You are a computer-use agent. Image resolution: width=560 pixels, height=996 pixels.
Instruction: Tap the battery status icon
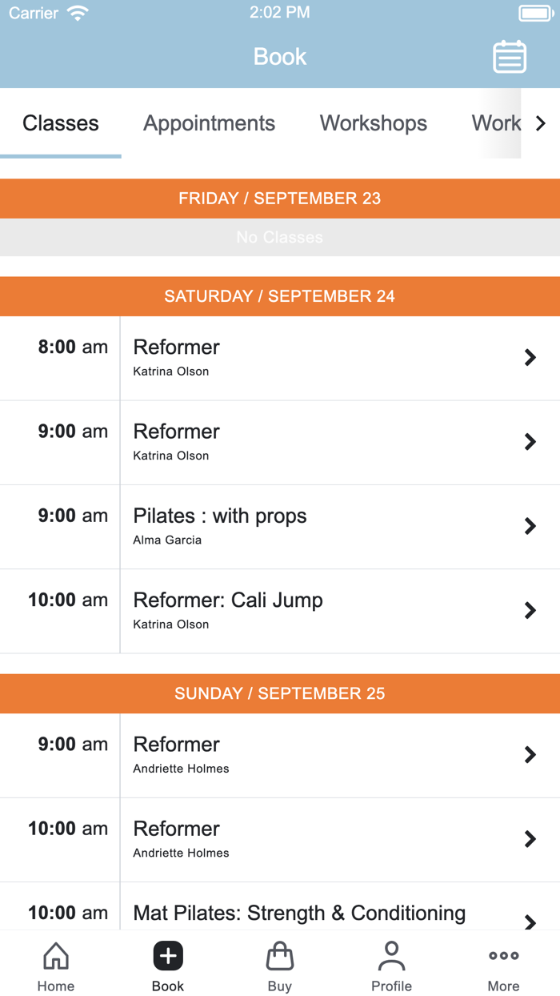(535, 14)
